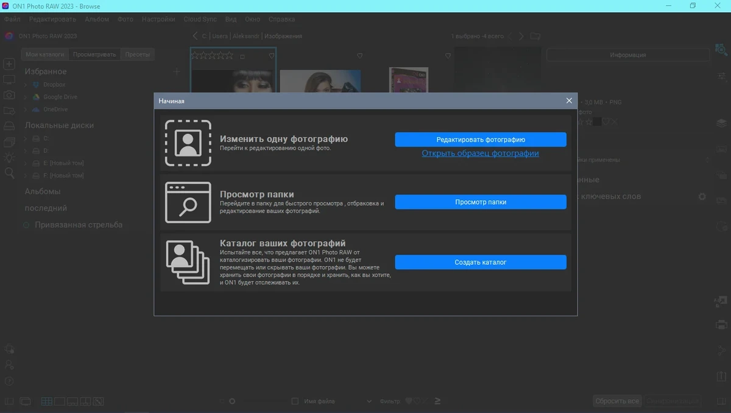Expand the Google Drive entry
Screen dimensions: 731x413
26,97
